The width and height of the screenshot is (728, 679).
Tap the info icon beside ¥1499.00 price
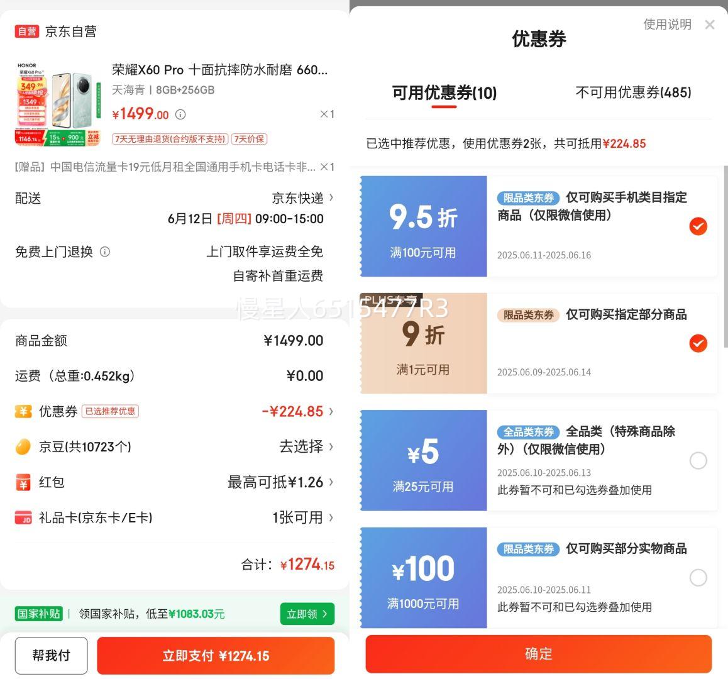(x=180, y=114)
